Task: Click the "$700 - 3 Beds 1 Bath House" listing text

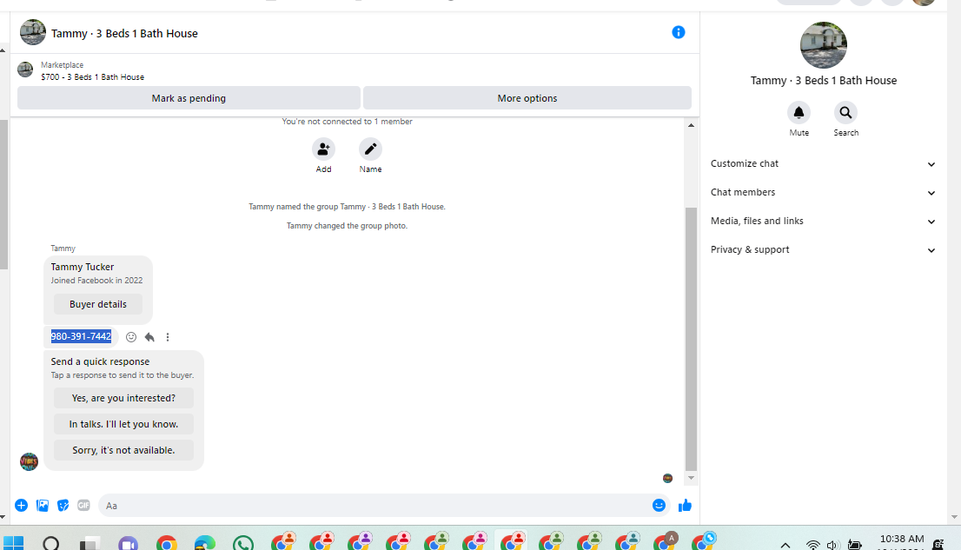Action: [93, 77]
